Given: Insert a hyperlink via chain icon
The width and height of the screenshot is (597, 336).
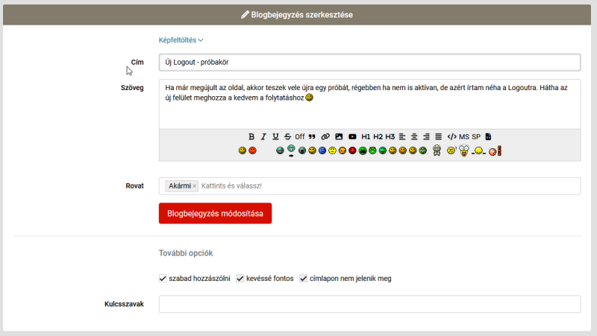Looking at the screenshot, I should point(325,136).
